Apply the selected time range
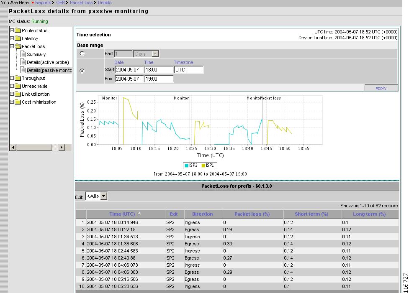 (x=381, y=88)
